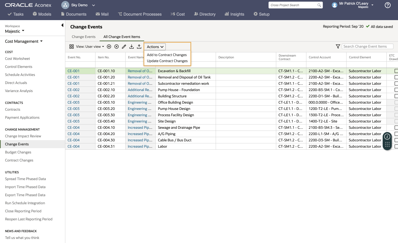Switch to the Change Events tab

coord(84,37)
